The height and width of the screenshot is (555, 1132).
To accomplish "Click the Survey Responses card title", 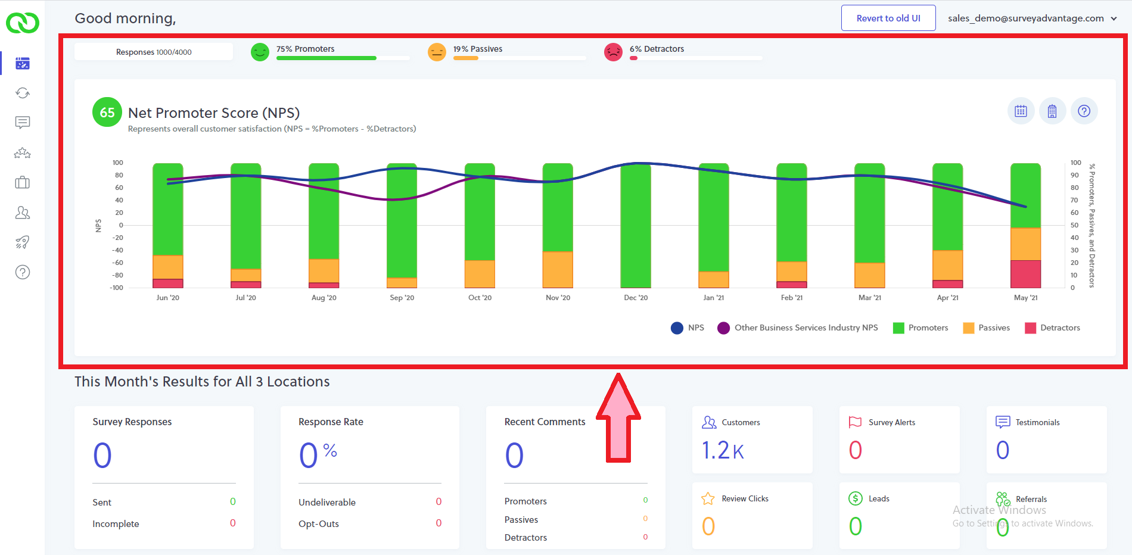I will coord(132,422).
